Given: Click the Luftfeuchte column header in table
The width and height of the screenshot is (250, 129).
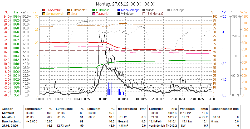Looking at the screenshot, I should (x=64, y=109).
